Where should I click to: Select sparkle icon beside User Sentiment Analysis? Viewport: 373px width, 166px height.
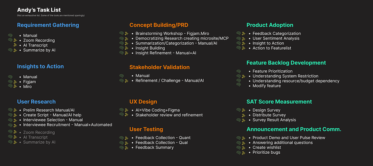244,38
